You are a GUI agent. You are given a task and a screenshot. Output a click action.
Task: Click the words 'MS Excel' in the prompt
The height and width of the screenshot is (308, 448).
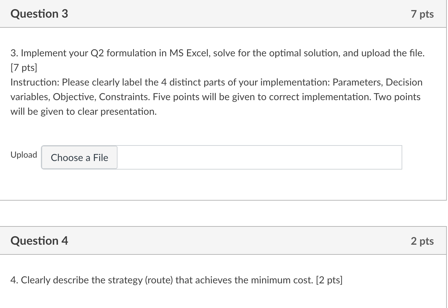pos(189,53)
